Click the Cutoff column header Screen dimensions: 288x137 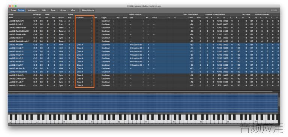pos(190,18)
